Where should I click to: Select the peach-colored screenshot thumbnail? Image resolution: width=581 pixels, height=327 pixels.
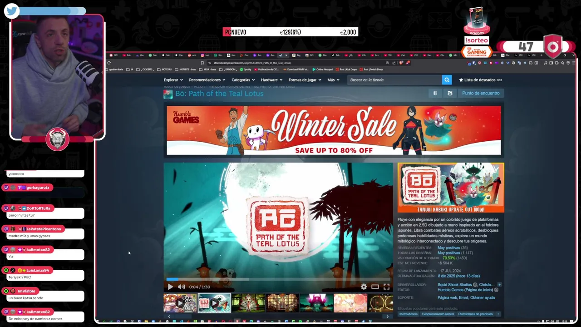click(350, 303)
